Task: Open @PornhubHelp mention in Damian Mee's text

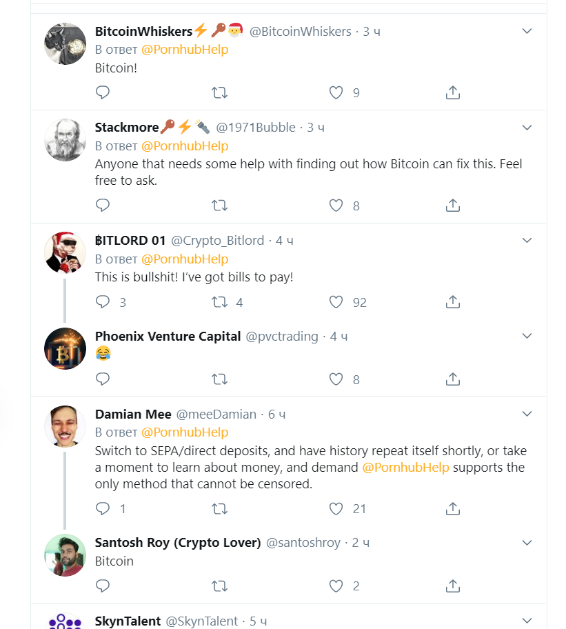Action: [x=405, y=468]
